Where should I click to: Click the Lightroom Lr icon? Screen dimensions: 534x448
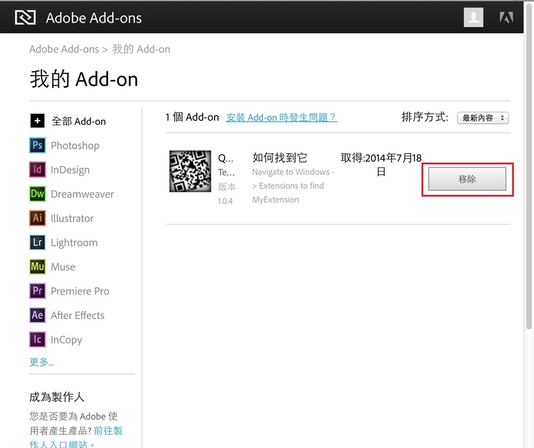point(37,242)
